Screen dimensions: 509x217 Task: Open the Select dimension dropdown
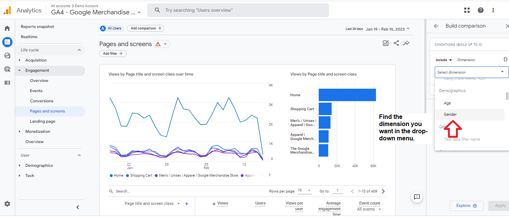[x=471, y=72]
